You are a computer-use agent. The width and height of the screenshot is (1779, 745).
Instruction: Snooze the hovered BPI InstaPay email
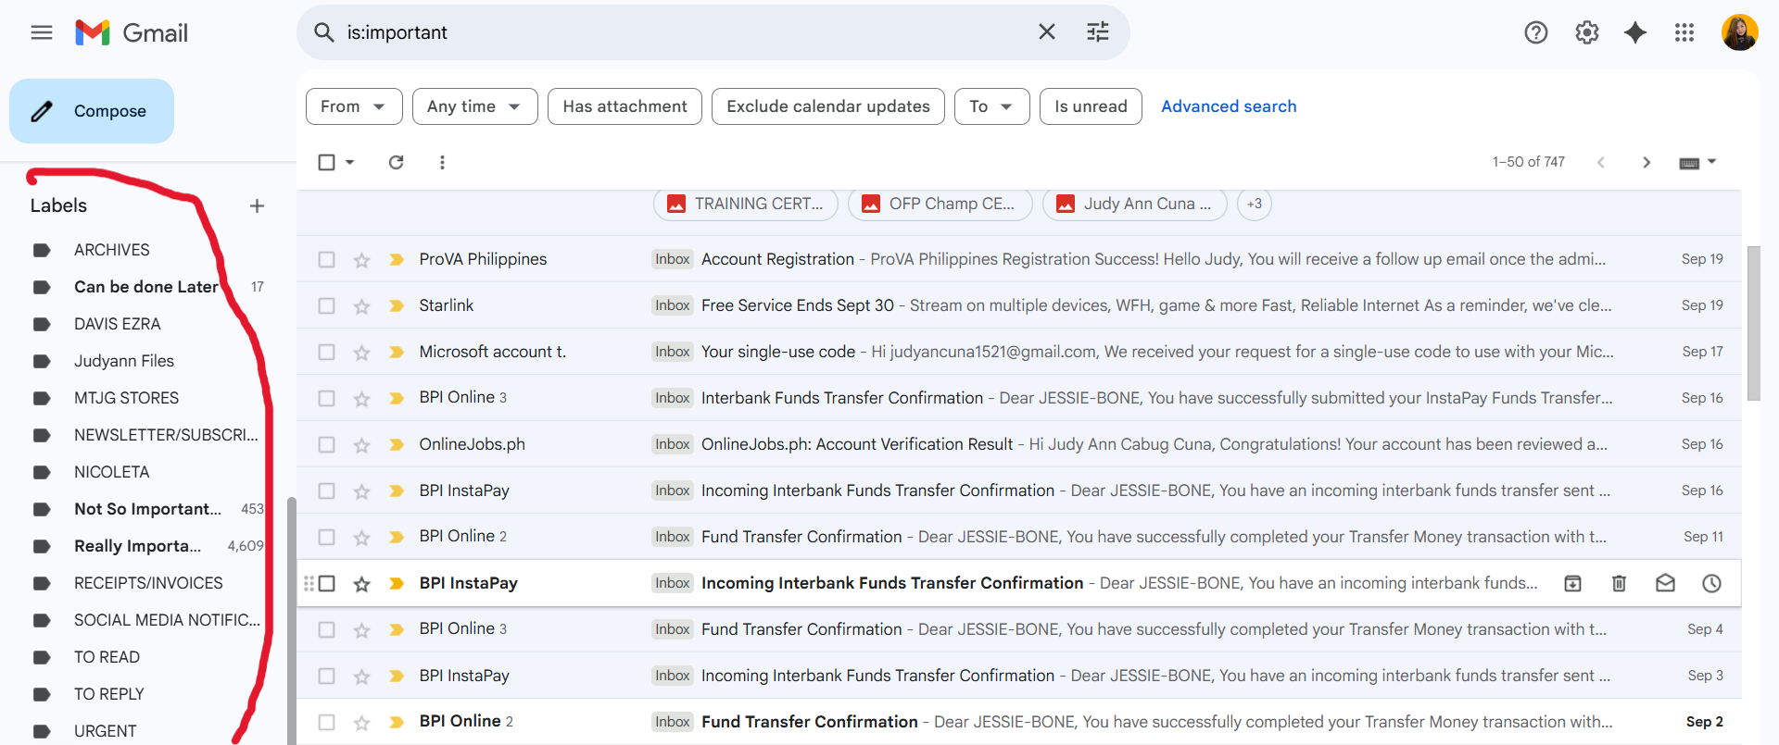tap(1711, 583)
